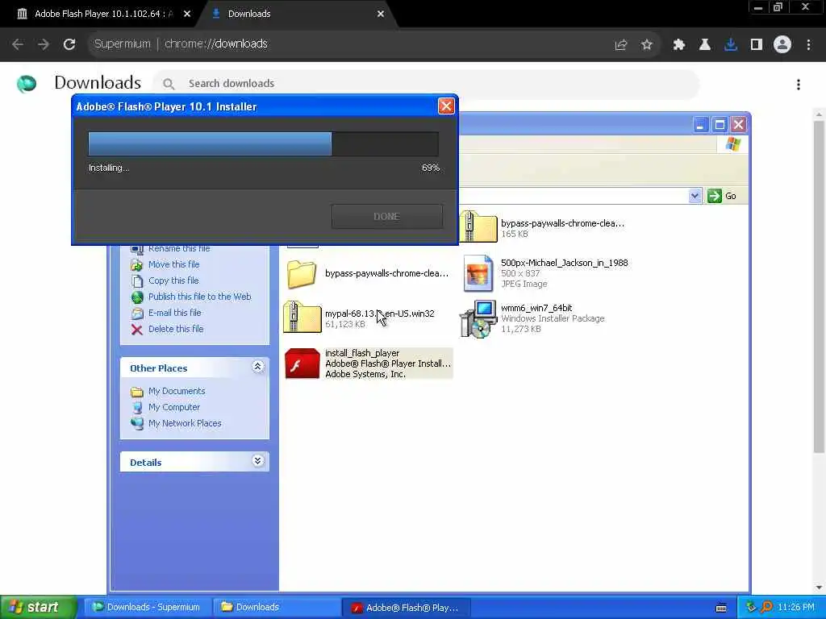
Task: Reload the downloads page
Action: [69, 44]
